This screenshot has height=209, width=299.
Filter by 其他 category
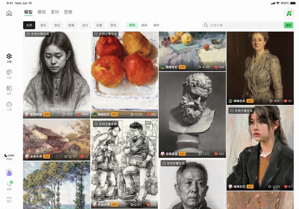pyautogui.click(x=113, y=25)
